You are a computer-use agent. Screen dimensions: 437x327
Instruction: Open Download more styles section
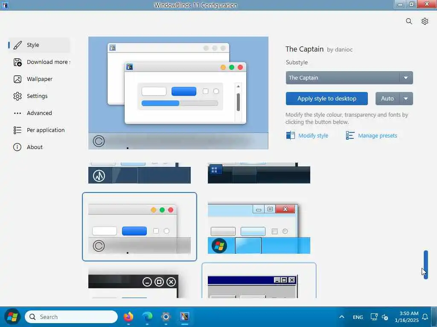[x=39, y=62]
